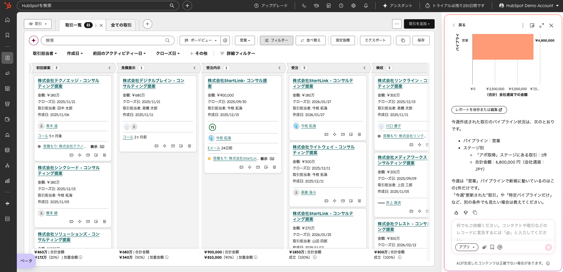This screenshot has height=272, width=563.
Task: Click the ベータ badge button
Action: click(x=26, y=261)
